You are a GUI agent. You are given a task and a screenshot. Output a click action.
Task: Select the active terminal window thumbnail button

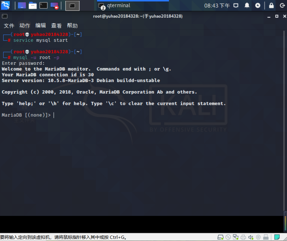click(72, 6)
